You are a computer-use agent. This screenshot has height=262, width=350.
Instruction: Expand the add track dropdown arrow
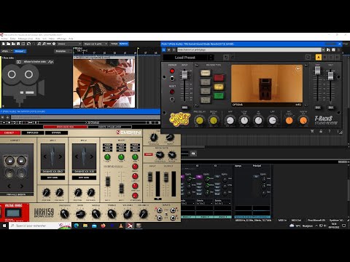(12, 51)
